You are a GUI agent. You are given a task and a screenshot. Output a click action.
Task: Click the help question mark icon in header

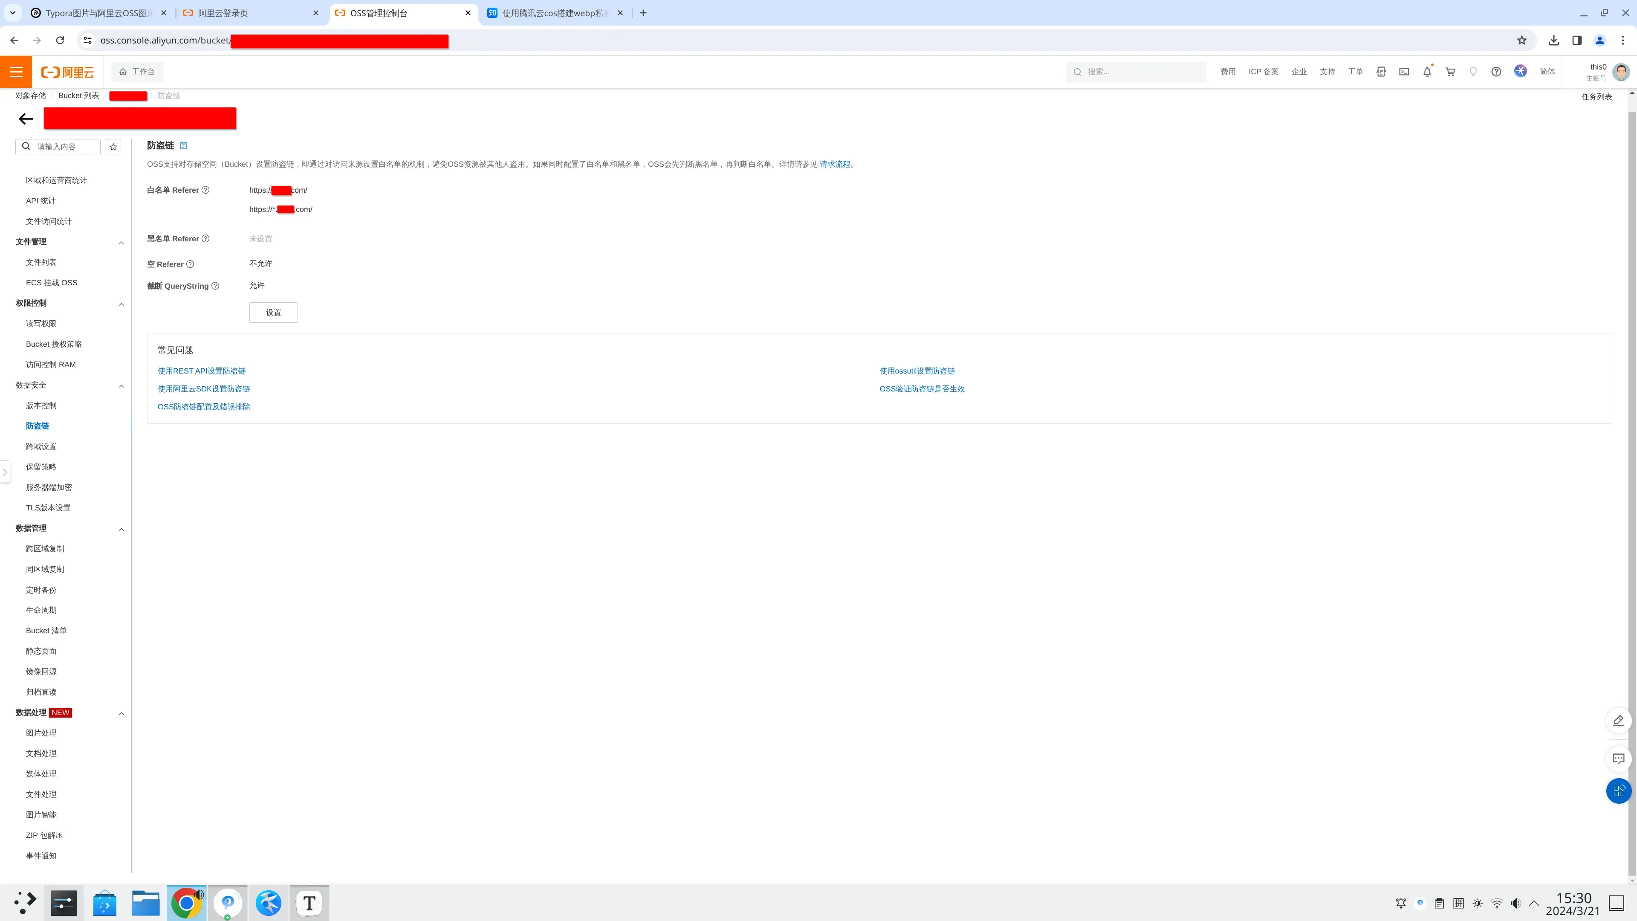coord(1496,72)
